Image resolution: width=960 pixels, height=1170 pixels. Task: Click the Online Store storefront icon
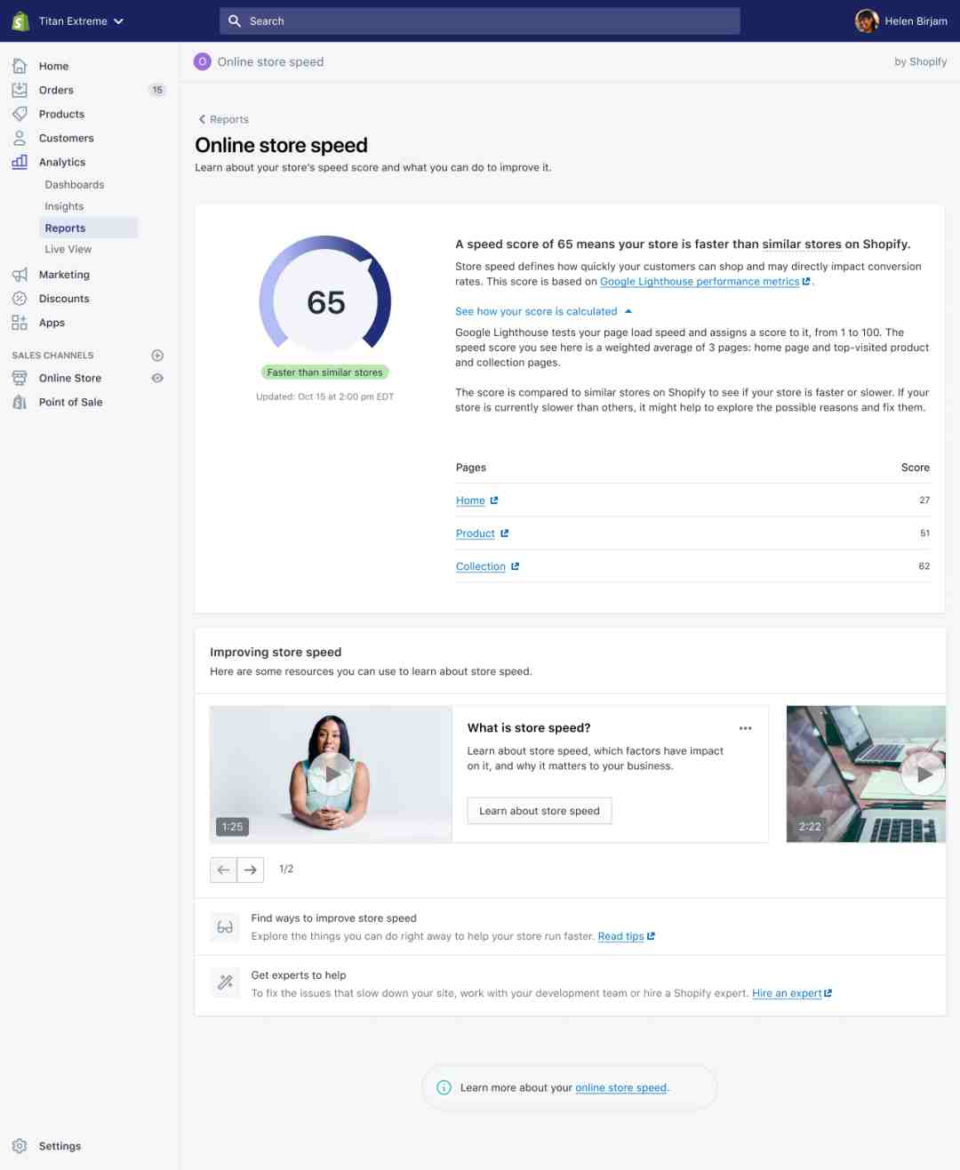20,378
